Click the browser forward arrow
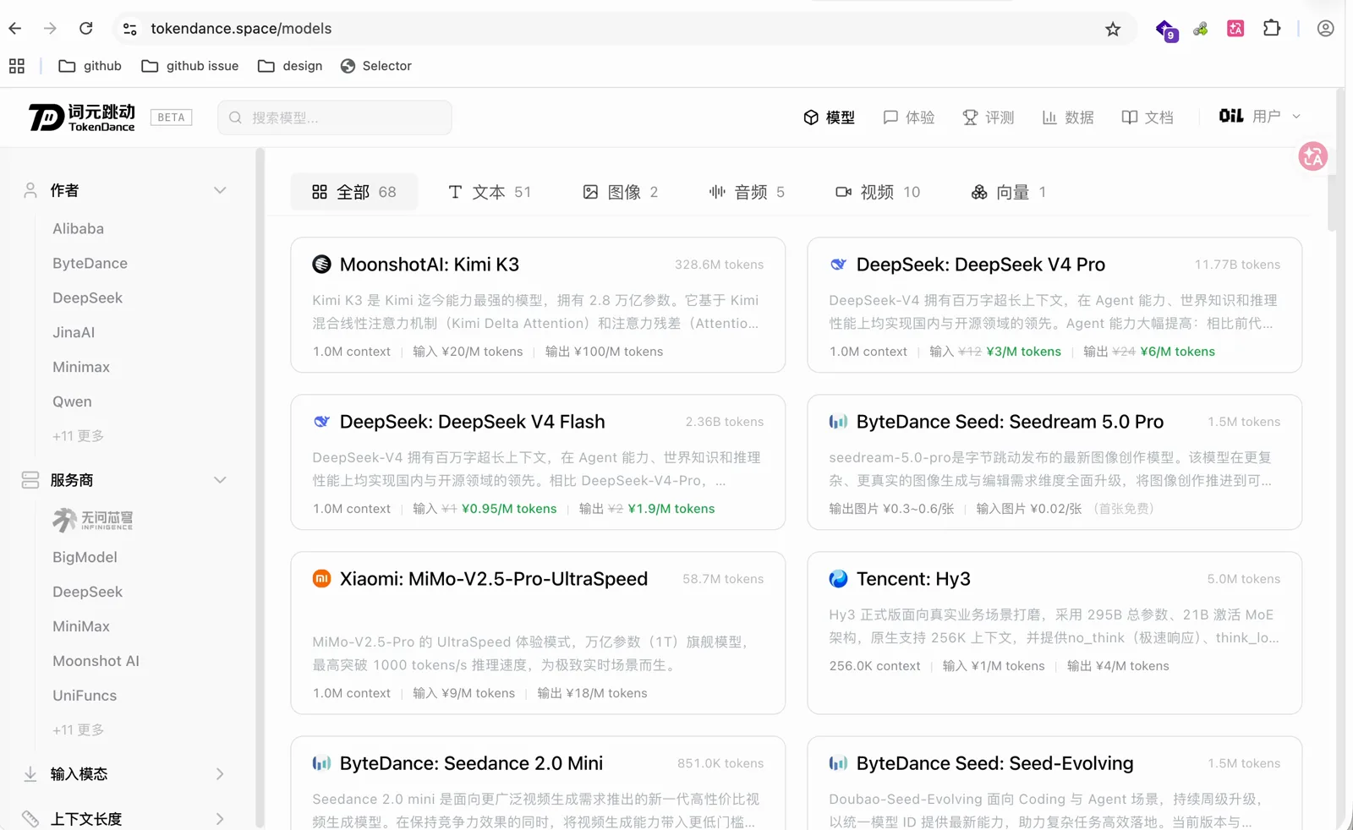 [51, 29]
